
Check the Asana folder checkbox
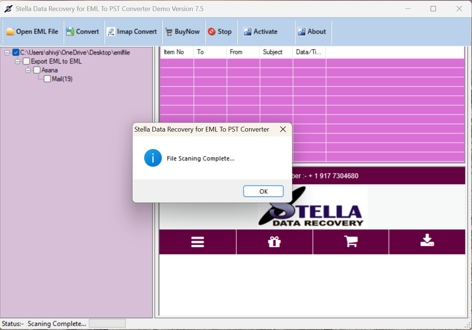(x=37, y=70)
